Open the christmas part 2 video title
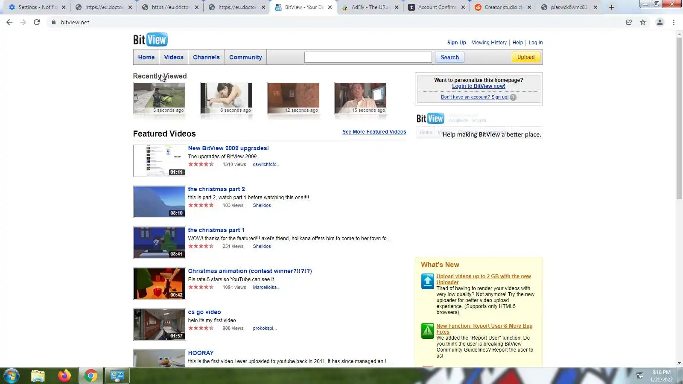Image resolution: width=683 pixels, height=384 pixels. coord(216,189)
